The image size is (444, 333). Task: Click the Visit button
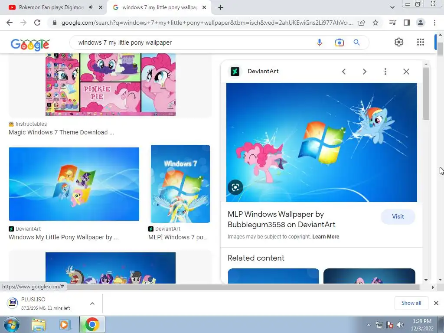coord(398,217)
